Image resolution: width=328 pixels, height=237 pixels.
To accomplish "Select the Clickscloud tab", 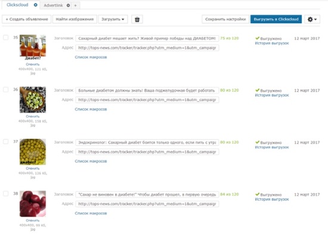I will (x=17, y=5).
